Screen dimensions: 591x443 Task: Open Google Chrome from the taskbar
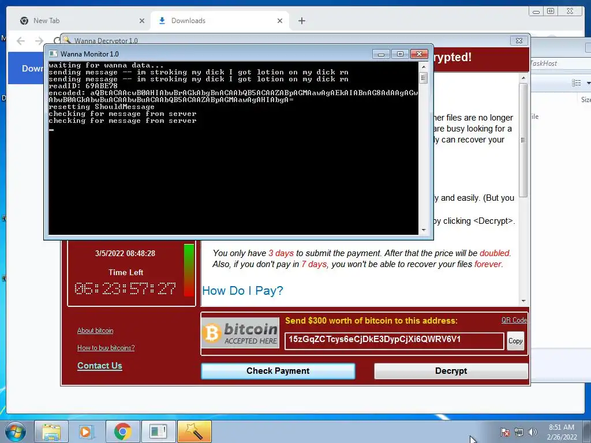122,431
